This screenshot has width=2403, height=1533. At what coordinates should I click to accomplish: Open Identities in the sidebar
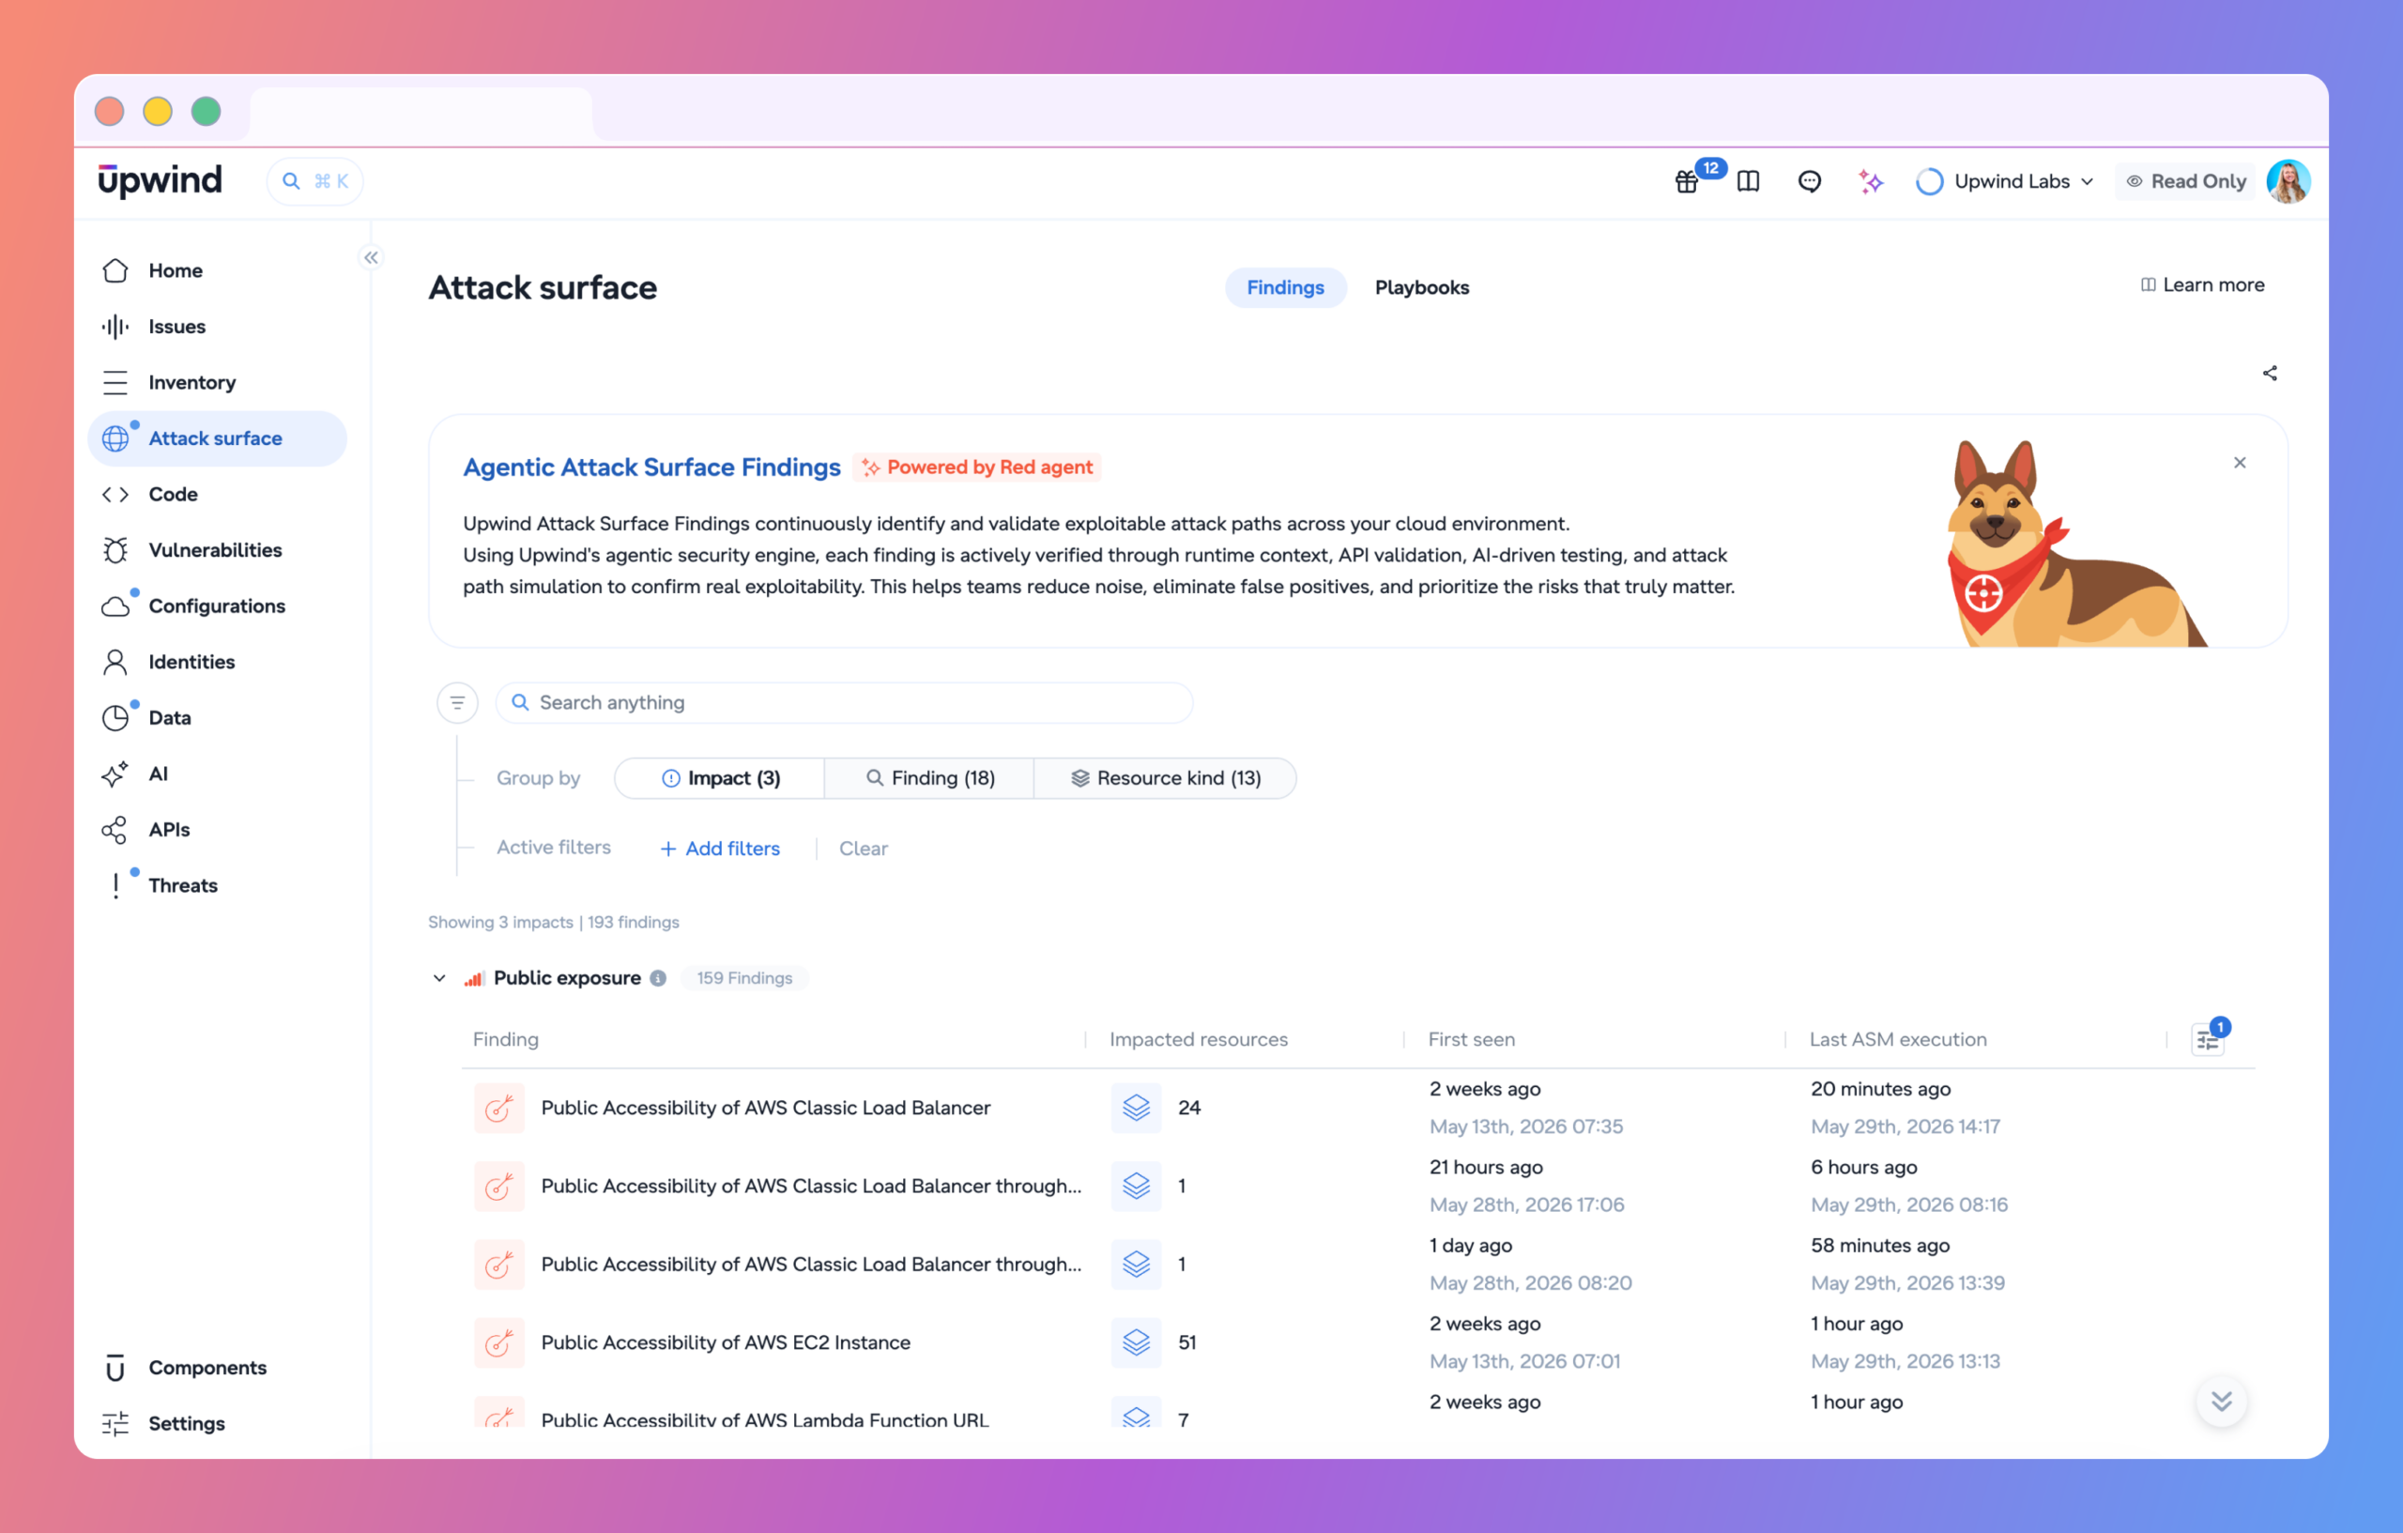click(x=218, y=662)
